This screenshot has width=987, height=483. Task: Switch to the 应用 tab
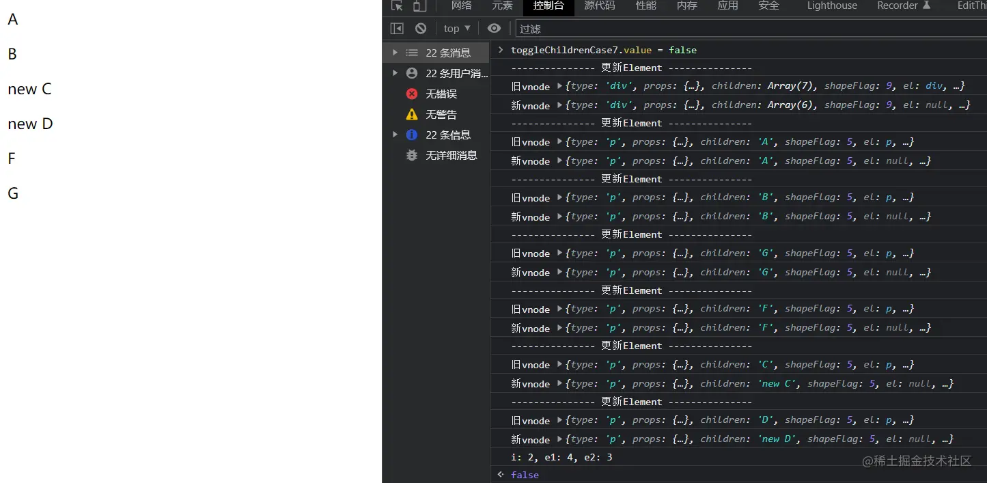coord(727,5)
